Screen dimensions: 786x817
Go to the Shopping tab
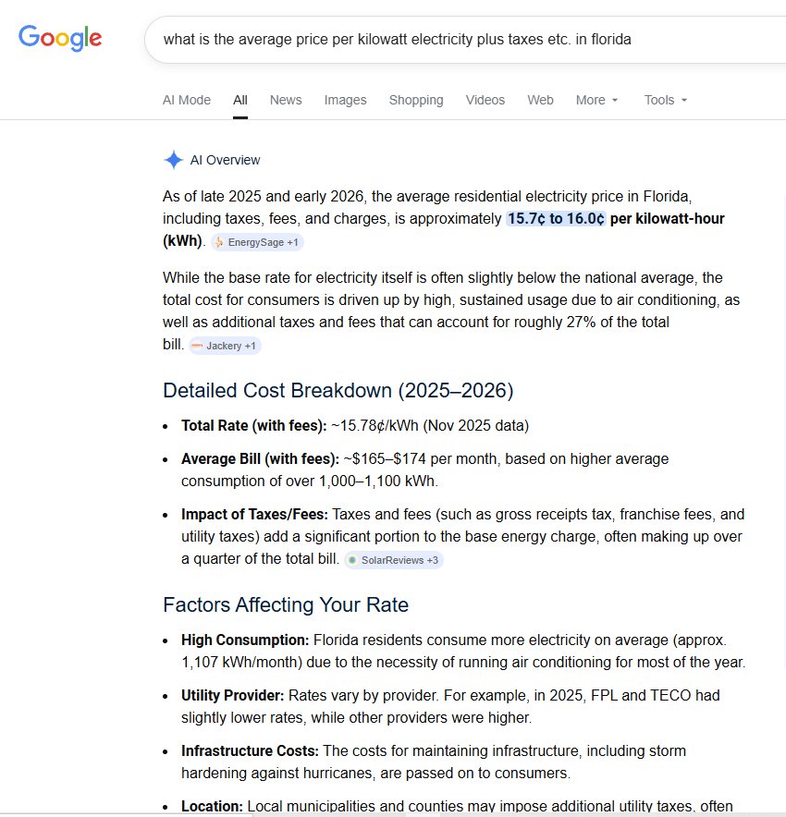[x=416, y=100]
